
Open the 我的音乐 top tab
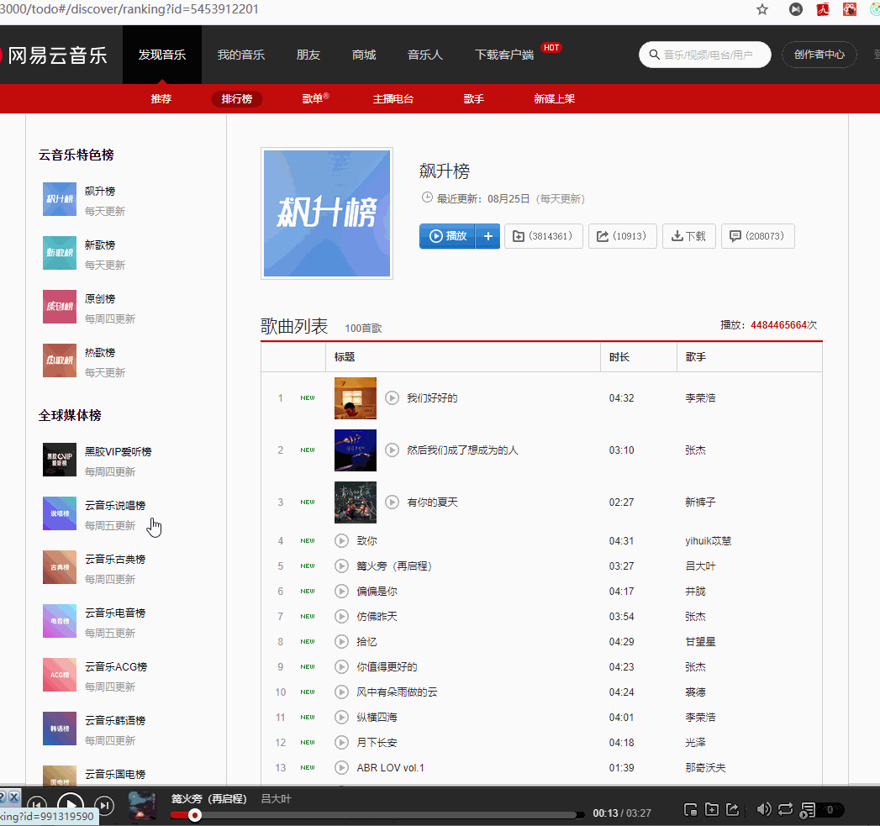coord(240,55)
